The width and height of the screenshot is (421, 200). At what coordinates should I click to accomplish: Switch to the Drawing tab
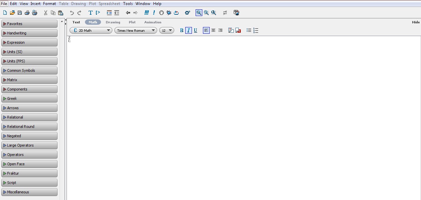click(x=113, y=22)
